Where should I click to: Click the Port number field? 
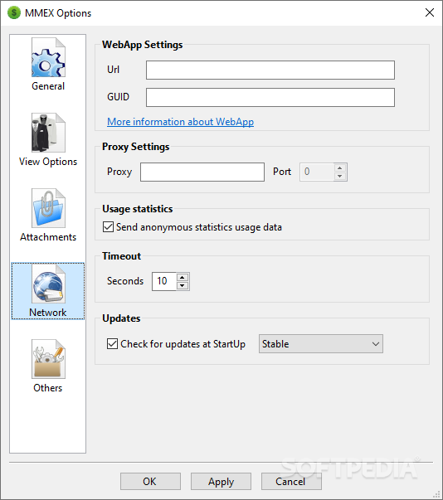click(x=317, y=172)
